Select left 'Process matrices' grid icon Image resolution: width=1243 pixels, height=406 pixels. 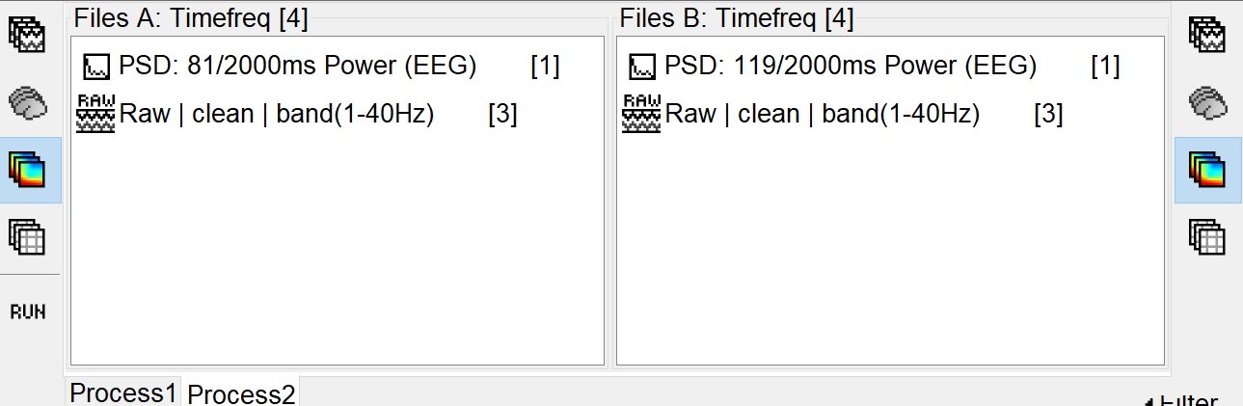[x=28, y=236]
